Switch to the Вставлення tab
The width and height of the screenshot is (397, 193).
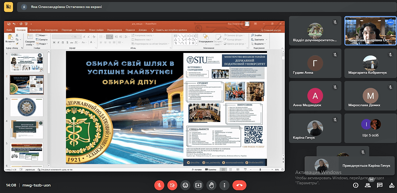tap(35, 30)
